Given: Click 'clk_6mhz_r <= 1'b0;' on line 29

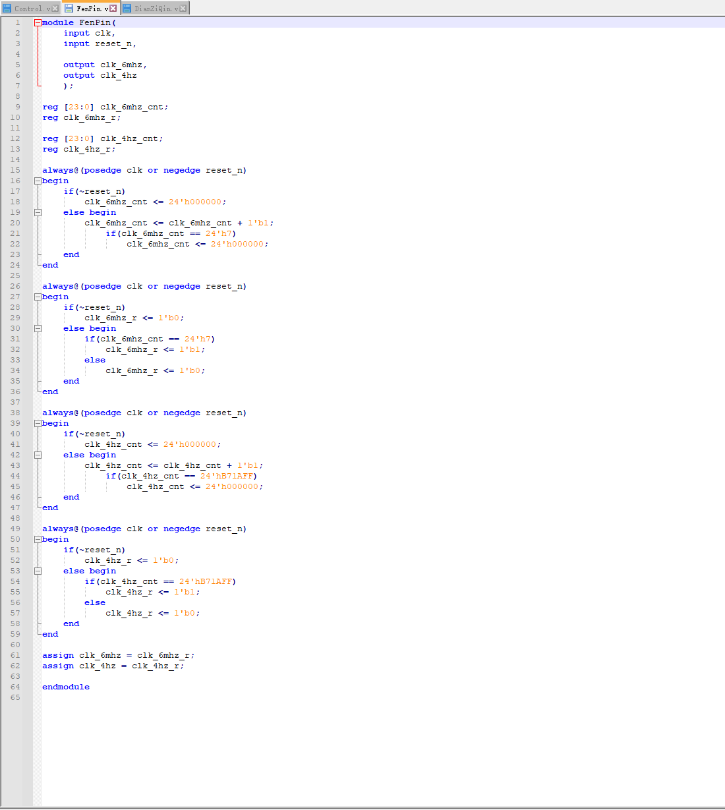Looking at the screenshot, I should click(134, 318).
